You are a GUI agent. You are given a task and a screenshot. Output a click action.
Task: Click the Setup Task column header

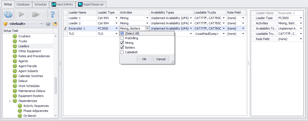tap(28, 31)
